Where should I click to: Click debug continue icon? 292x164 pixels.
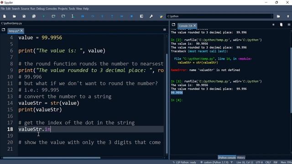(122, 16)
